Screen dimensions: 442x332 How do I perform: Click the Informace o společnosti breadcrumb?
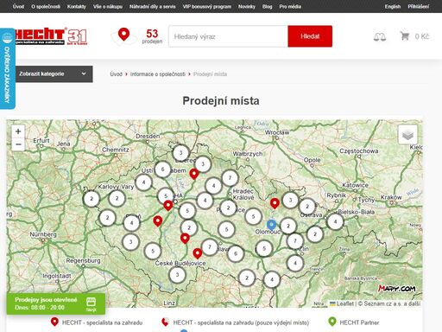tap(158, 74)
